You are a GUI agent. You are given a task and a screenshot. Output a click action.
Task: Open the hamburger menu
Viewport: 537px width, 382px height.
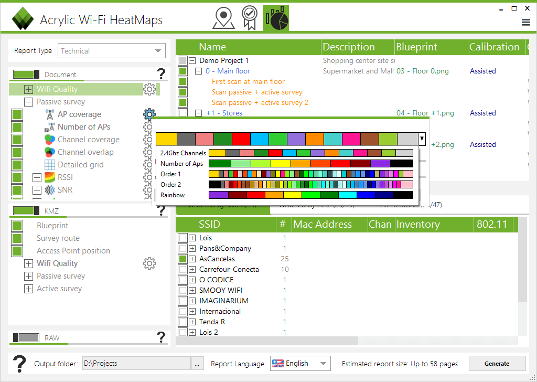(526, 22)
